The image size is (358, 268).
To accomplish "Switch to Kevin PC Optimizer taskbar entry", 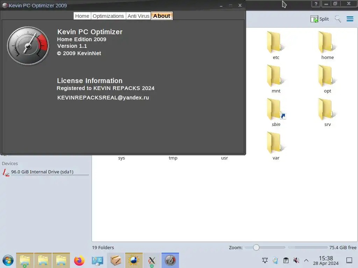I will click(170, 260).
